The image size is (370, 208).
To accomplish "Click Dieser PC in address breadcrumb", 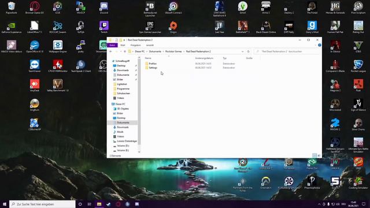I will [140, 51].
